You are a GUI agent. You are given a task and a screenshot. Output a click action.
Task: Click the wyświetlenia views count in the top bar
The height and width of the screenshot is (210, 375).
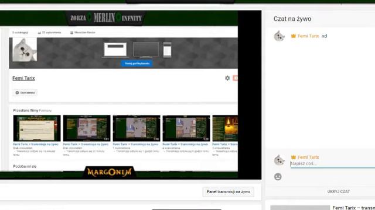pyautogui.click(x=52, y=33)
